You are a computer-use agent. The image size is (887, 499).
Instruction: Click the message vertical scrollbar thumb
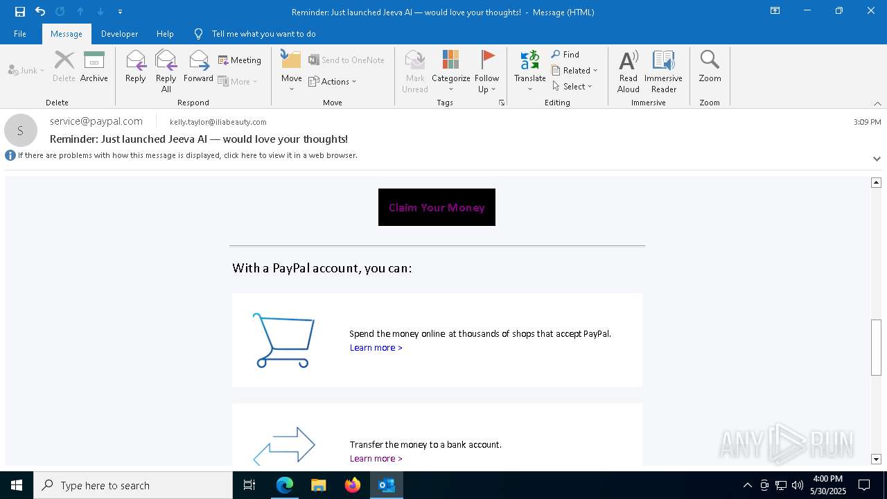coord(876,347)
